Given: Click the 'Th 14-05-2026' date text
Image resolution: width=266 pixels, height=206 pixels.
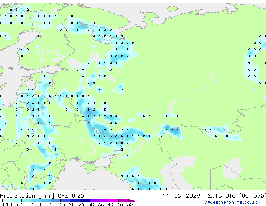Looking at the screenshot, I should point(176,196).
